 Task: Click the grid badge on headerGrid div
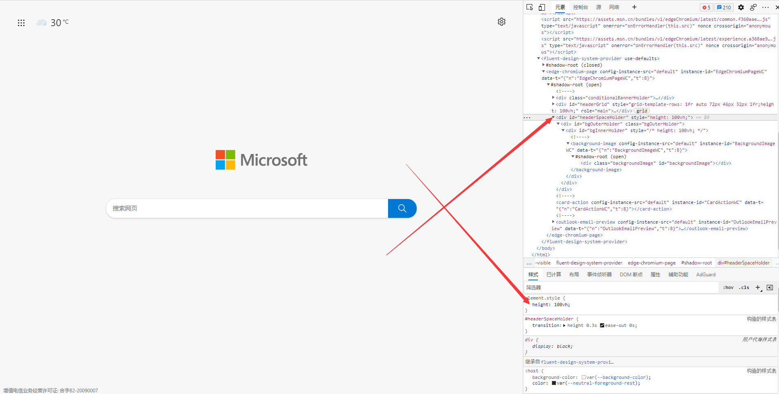[642, 111]
